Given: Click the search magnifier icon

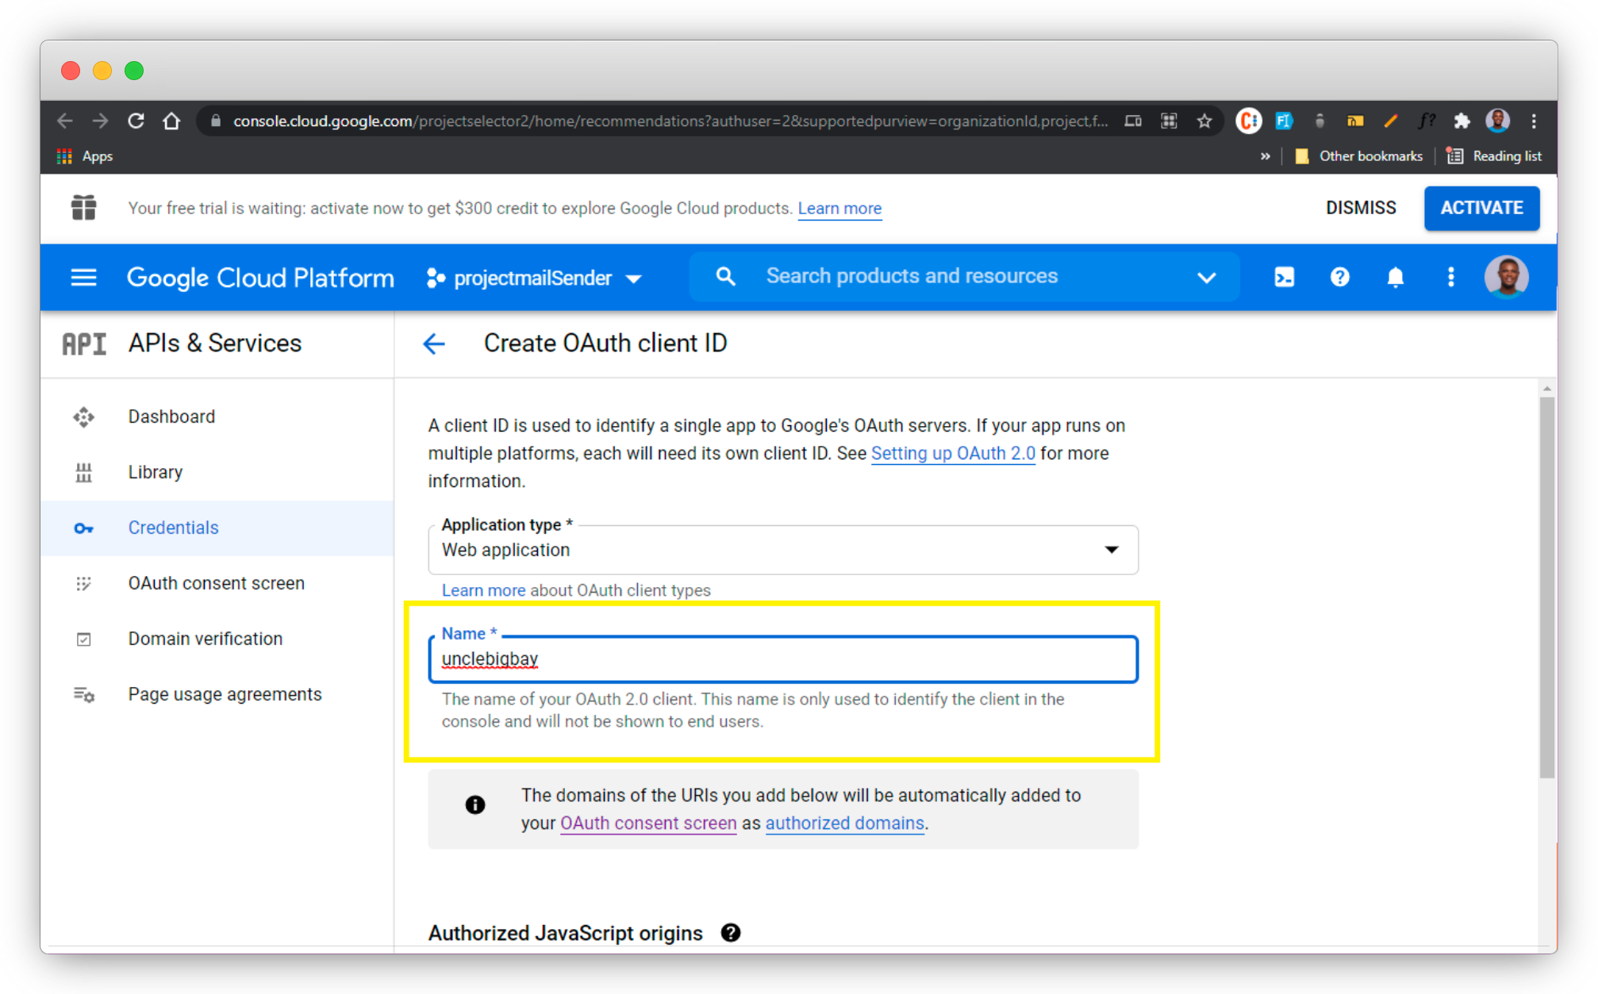Looking at the screenshot, I should click(x=725, y=276).
